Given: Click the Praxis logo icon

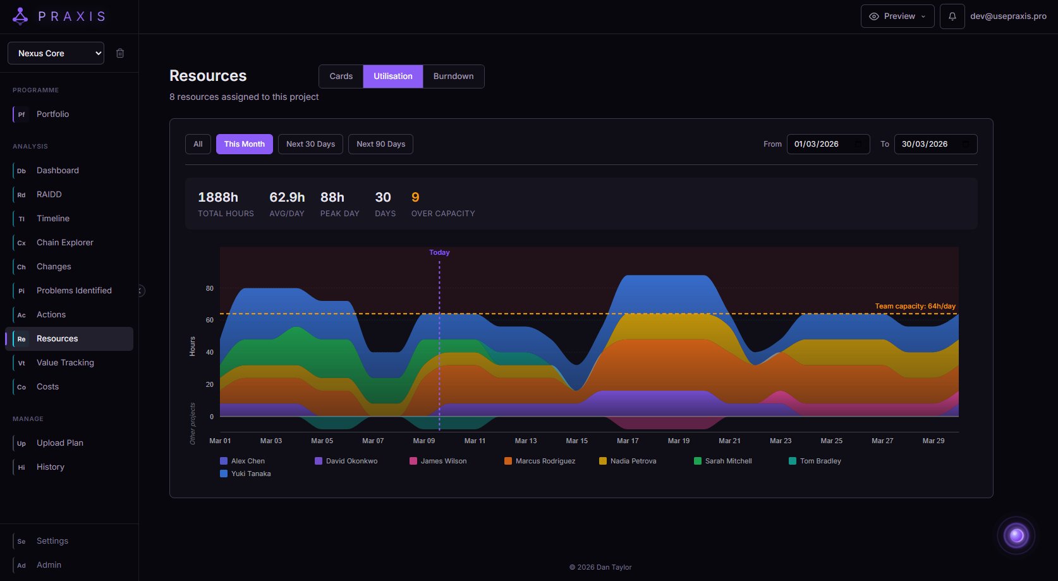Looking at the screenshot, I should click(20, 16).
